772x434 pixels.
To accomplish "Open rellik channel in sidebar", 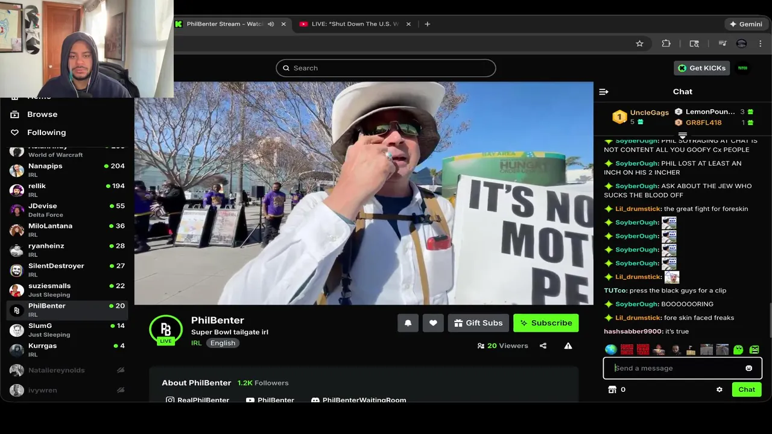I will pyautogui.click(x=68, y=190).
